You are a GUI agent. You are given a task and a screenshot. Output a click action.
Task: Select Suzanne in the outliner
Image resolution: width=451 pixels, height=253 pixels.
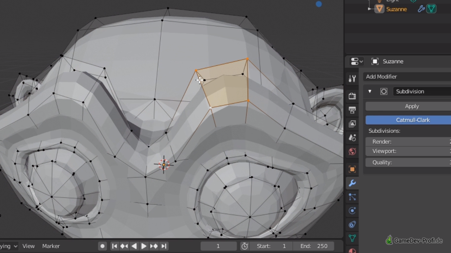tap(396, 9)
